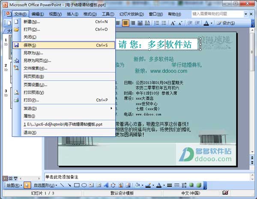Open the View (视图) menu

click(x=55, y=14)
